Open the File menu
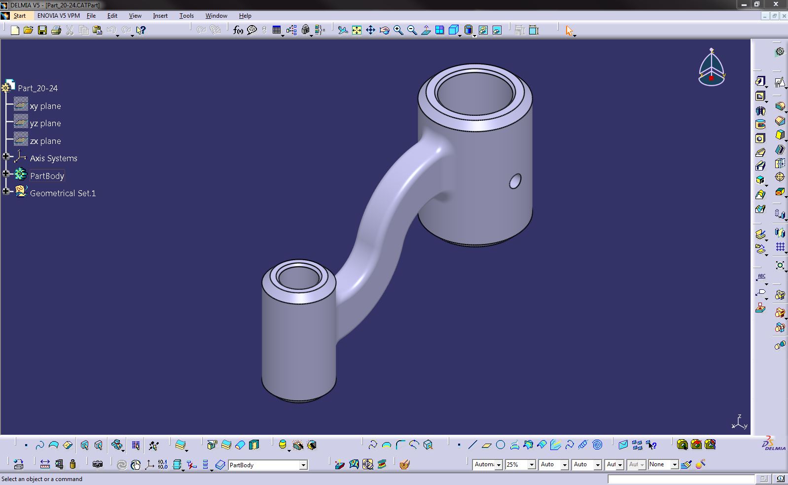This screenshot has height=485, width=788. click(91, 16)
